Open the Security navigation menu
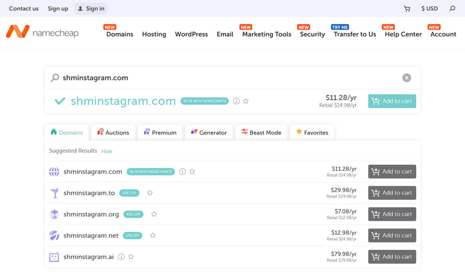465x272 pixels. [312, 34]
